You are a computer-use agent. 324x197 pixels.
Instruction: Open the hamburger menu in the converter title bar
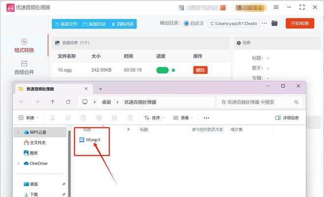pos(276,7)
